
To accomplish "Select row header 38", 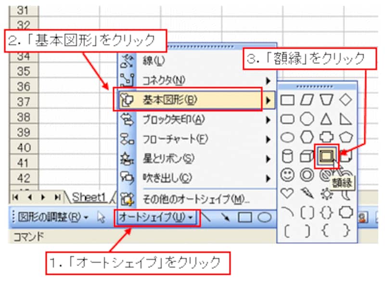I will [24, 117].
